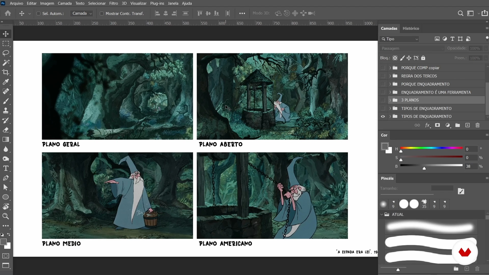Viewport: 489px width, 275px height.
Task: Click the brightness B value field
Action: (x=471, y=166)
